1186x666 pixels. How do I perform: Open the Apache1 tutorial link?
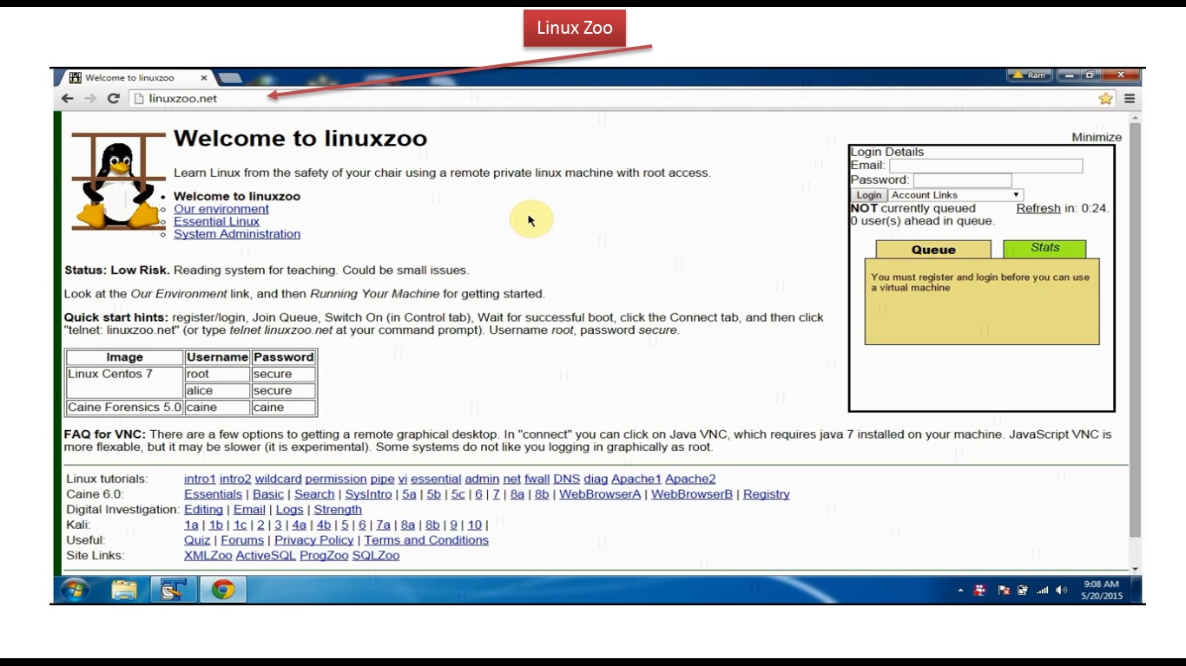point(636,479)
